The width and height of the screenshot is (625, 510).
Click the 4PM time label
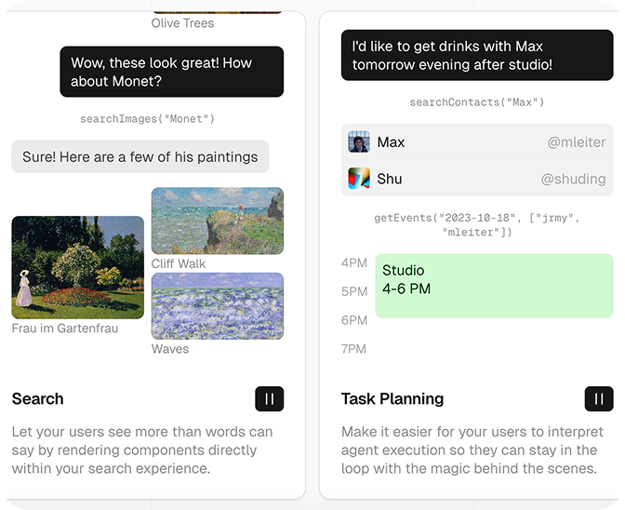point(354,262)
